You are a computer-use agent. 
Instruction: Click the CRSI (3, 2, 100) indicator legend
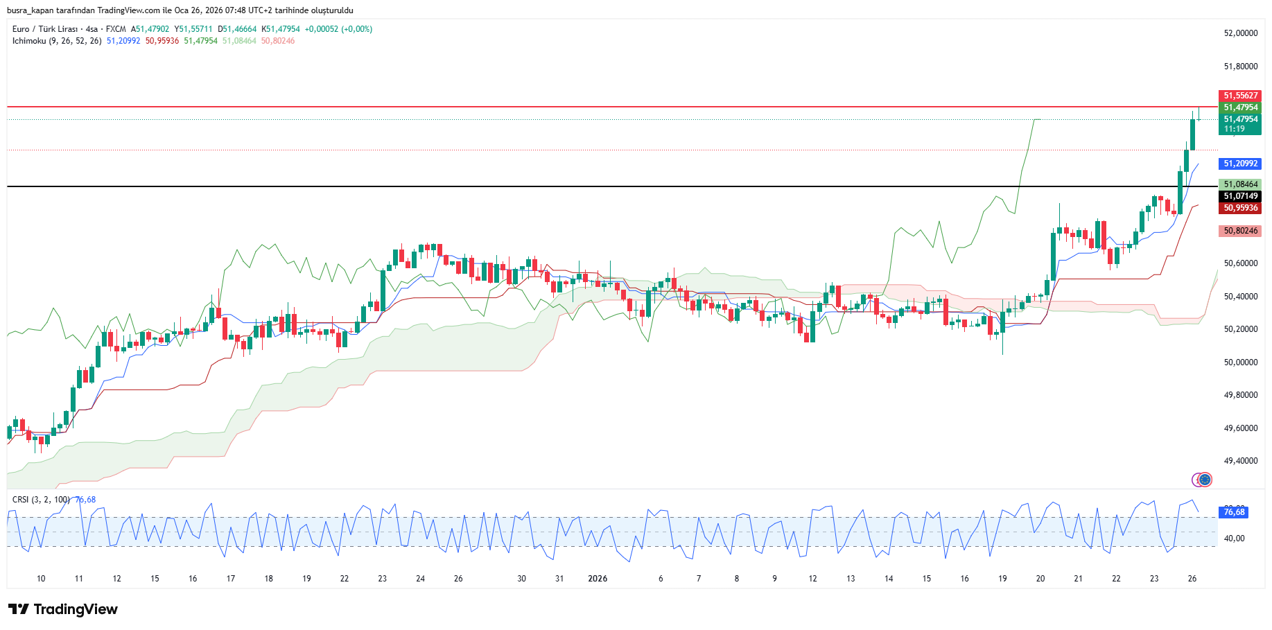41,500
